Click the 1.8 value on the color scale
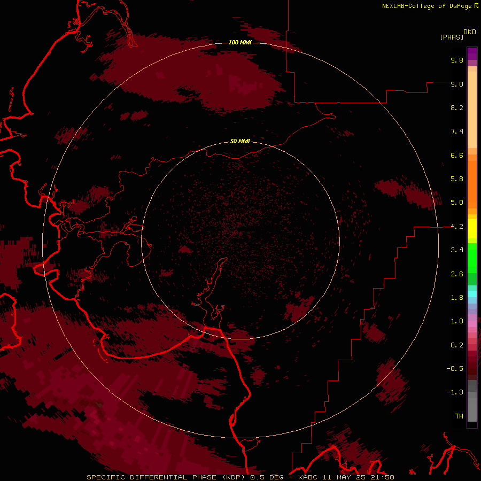This screenshot has height=481, width=481. point(457,298)
